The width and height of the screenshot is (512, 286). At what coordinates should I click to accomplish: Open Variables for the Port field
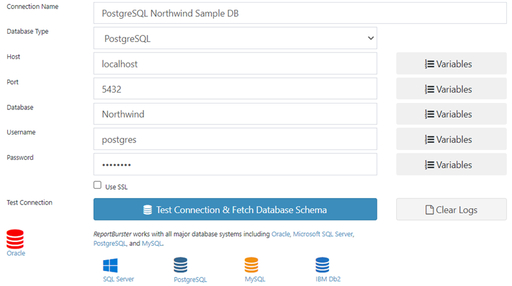[451, 89]
